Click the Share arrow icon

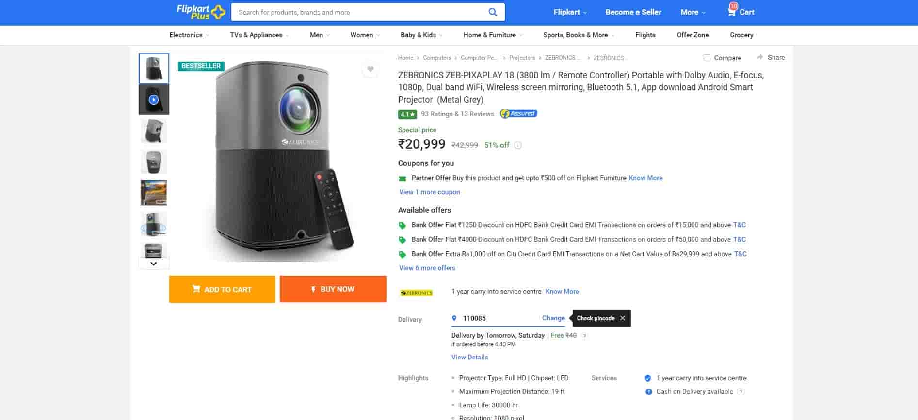point(760,57)
